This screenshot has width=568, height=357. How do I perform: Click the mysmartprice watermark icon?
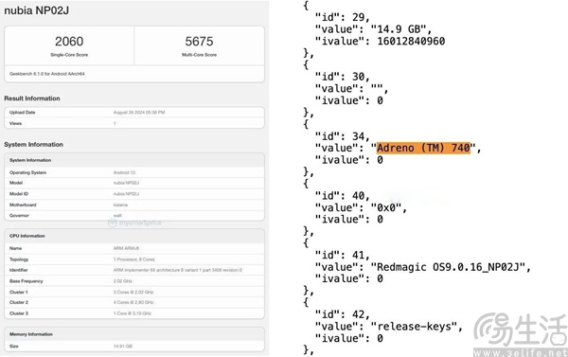coord(113,223)
